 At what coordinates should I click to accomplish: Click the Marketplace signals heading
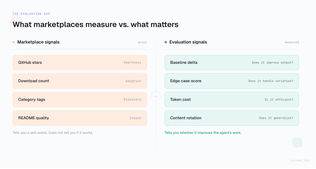coord(39,42)
